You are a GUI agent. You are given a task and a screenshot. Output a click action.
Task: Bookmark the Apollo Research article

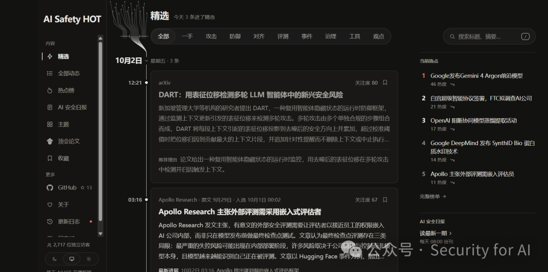click(x=385, y=199)
